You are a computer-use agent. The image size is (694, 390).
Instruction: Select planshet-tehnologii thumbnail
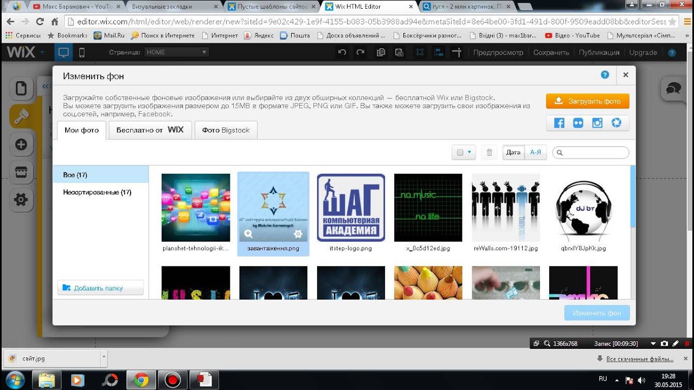point(196,207)
